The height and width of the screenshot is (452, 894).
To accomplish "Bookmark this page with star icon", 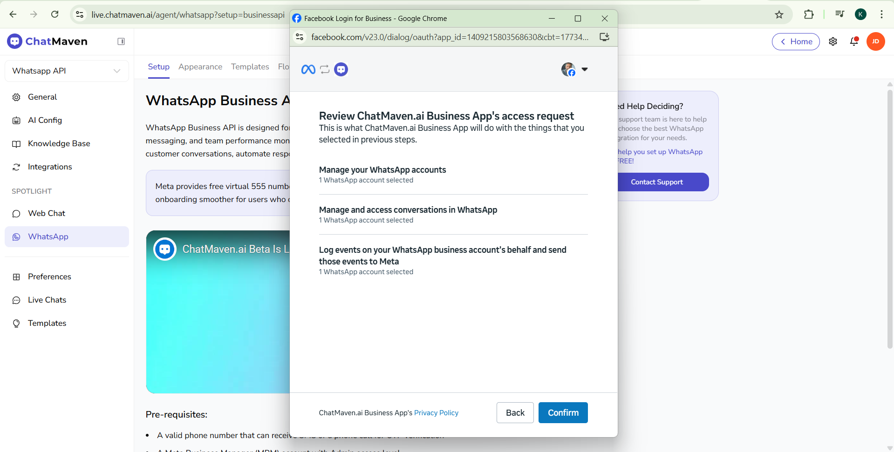I will point(779,14).
